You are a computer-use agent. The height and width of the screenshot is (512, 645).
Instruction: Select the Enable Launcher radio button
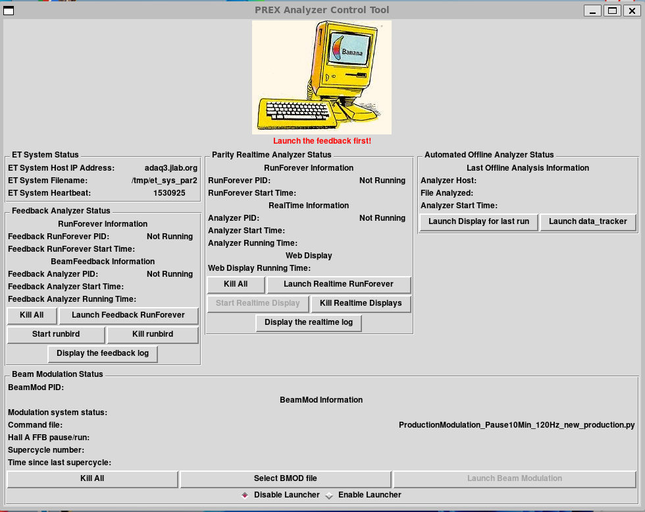(330, 496)
